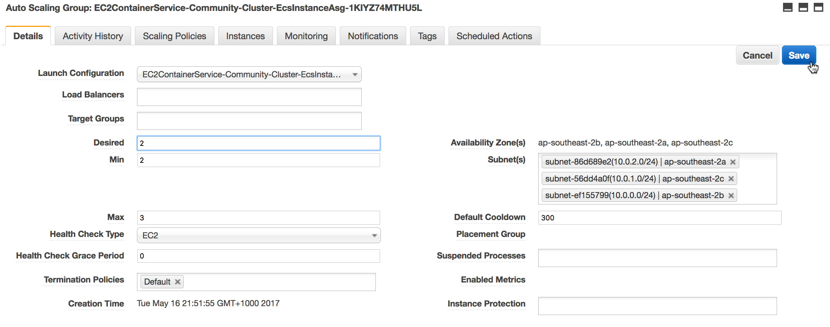Select the Load Balancers field
Viewport: 830px width, 327px height.
249,97
